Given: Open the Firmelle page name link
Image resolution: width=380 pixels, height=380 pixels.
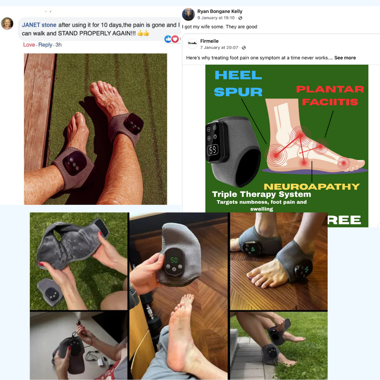Looking at the screenshot, I should coord(209,41).
